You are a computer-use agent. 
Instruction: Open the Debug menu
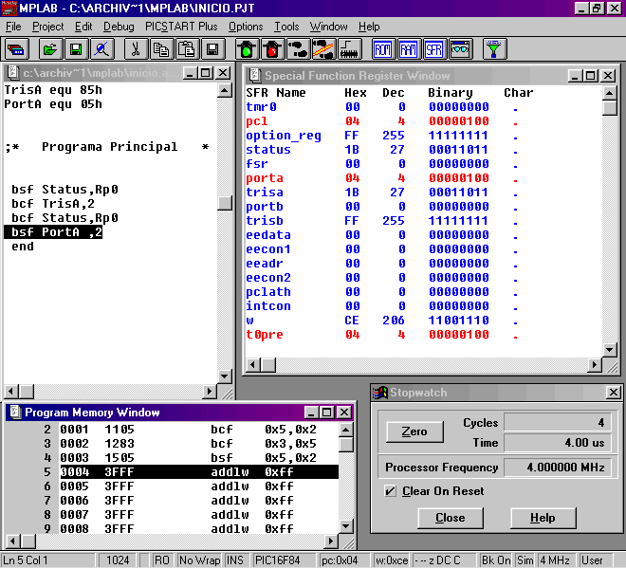click(119, 27)
